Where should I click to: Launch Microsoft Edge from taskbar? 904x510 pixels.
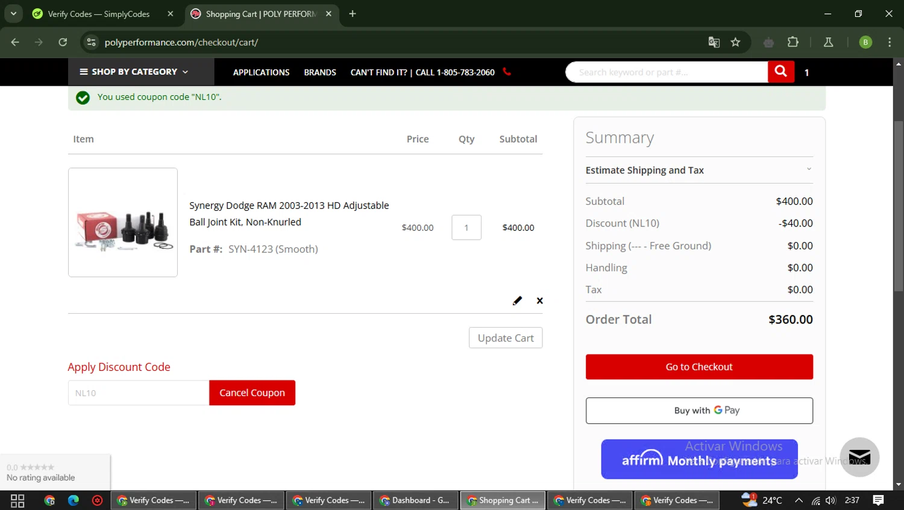pyautogui.click(x=74, y=500)
